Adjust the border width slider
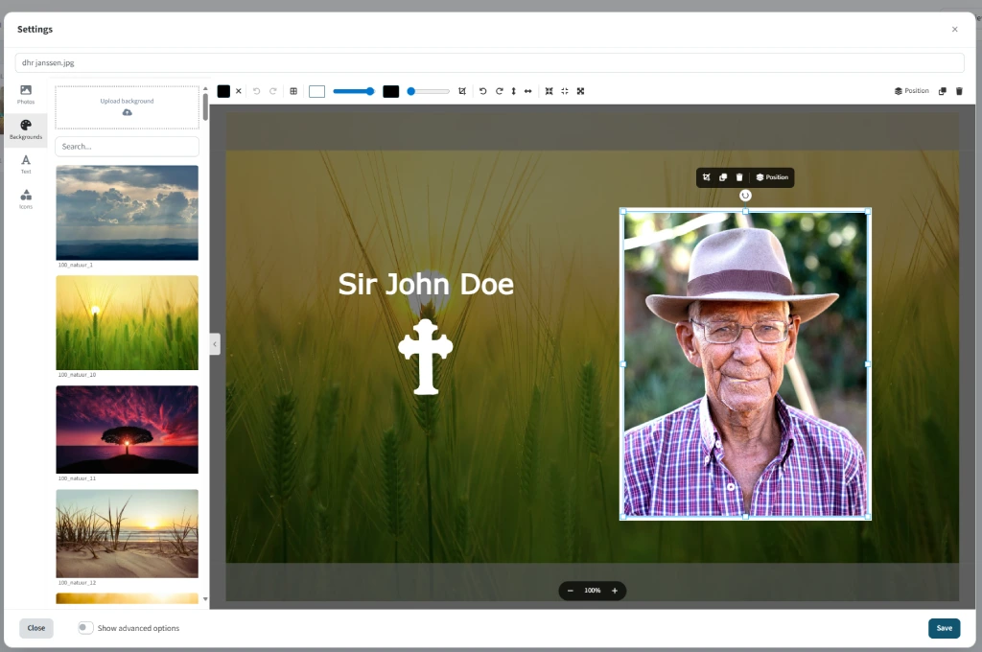982x652 pixels. tap(354, 91)
